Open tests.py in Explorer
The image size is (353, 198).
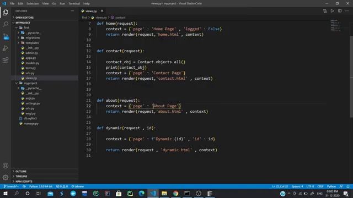45,68
